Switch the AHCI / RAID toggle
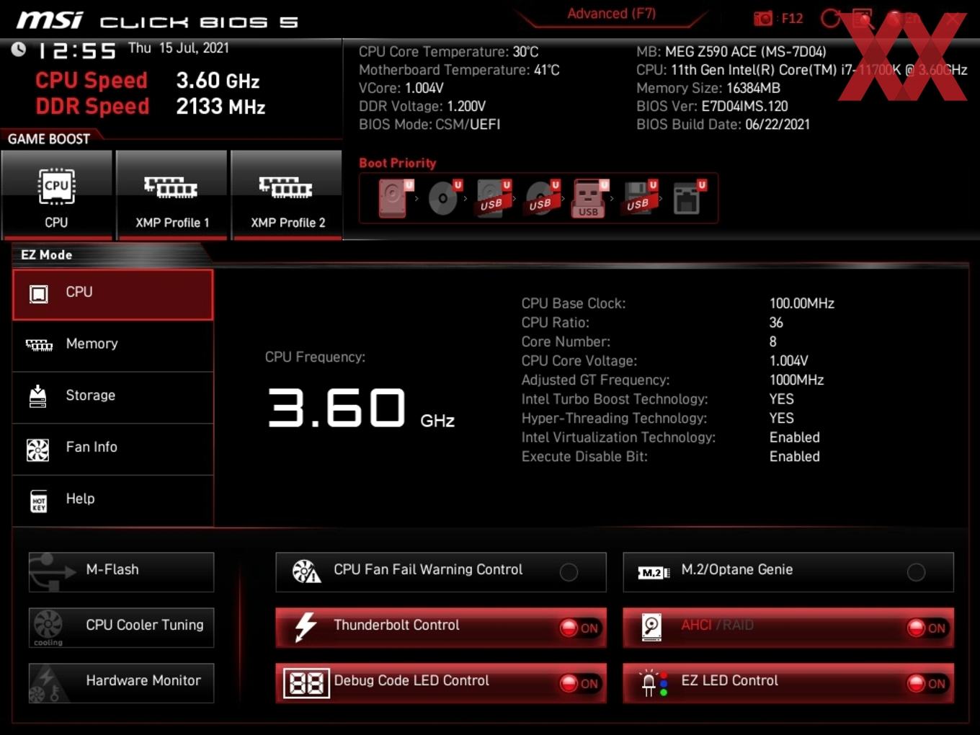 pos(788,628)
